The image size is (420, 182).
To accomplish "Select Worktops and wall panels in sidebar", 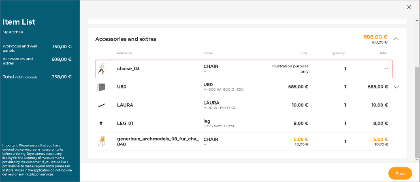I will coord(20,48).
